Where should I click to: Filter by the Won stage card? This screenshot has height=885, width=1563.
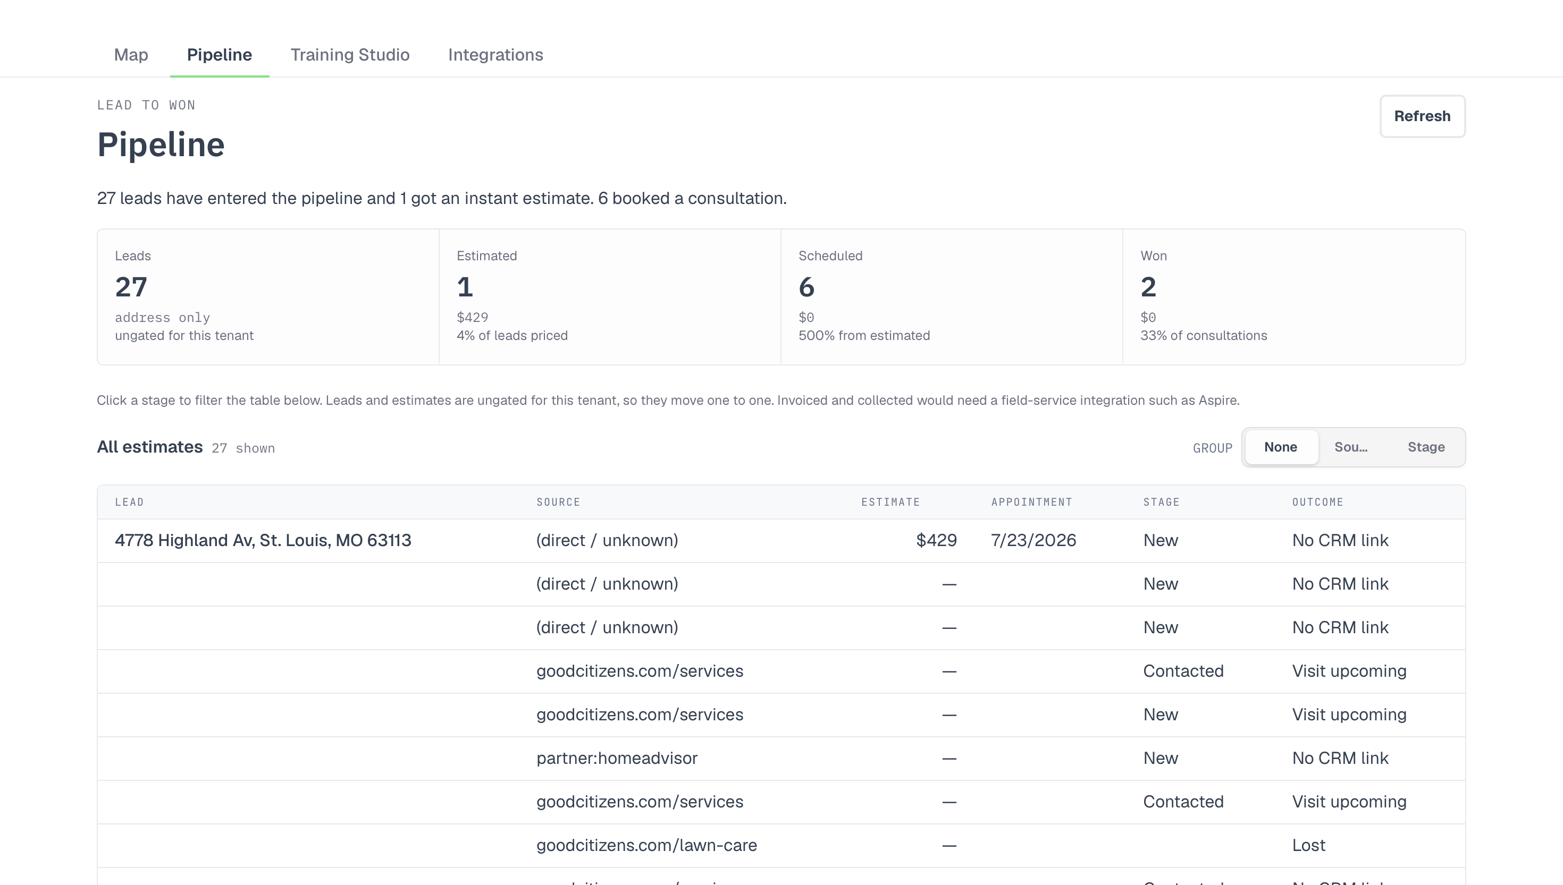(1293, 296)
